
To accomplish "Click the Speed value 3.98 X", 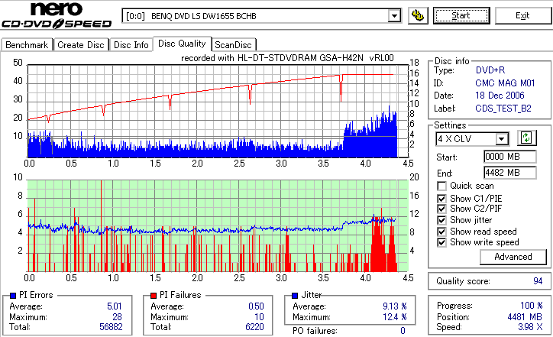I will 530,327.
